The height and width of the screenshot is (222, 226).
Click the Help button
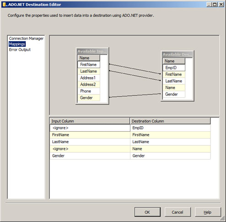click(x=208, y=212)
